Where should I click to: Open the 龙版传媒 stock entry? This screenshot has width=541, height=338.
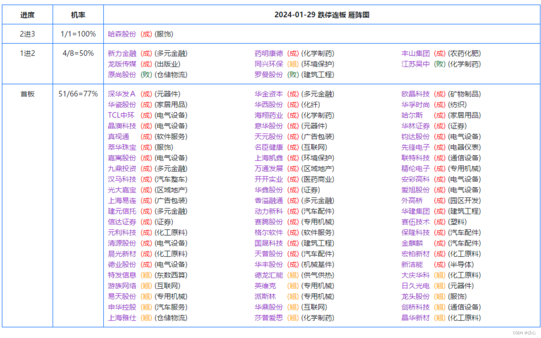point(122,64)
